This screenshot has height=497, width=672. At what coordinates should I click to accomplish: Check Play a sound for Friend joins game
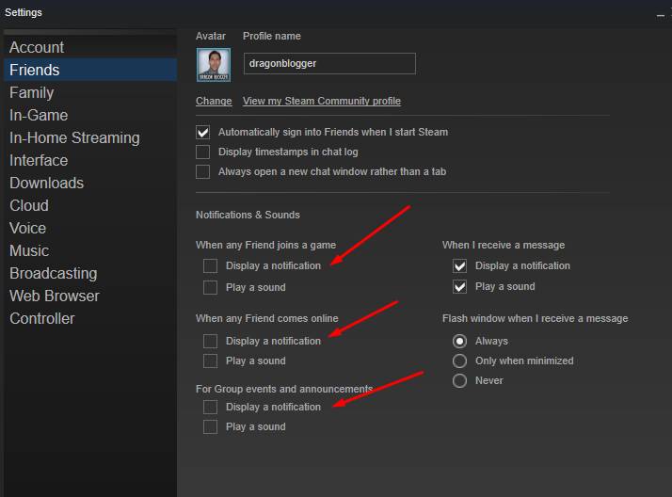pos(210,287)
